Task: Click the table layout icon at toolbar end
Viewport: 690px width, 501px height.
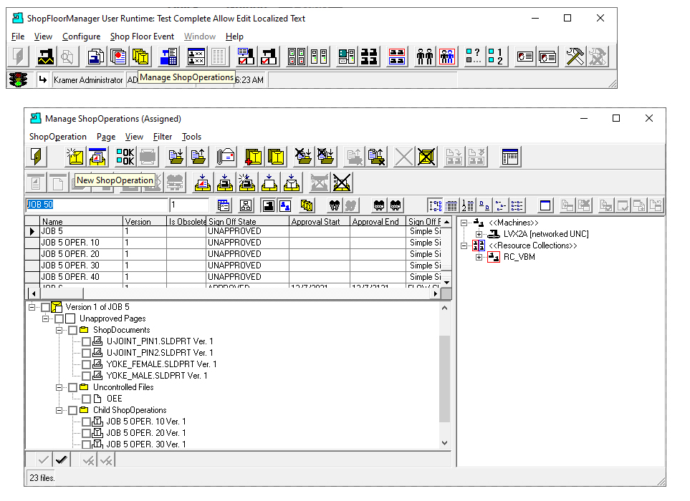Action: pos(510,157)
